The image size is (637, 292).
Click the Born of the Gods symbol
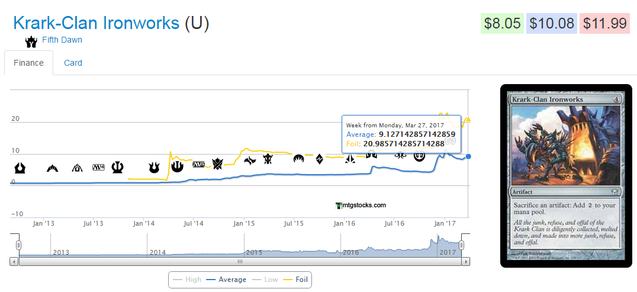point(154,167)
